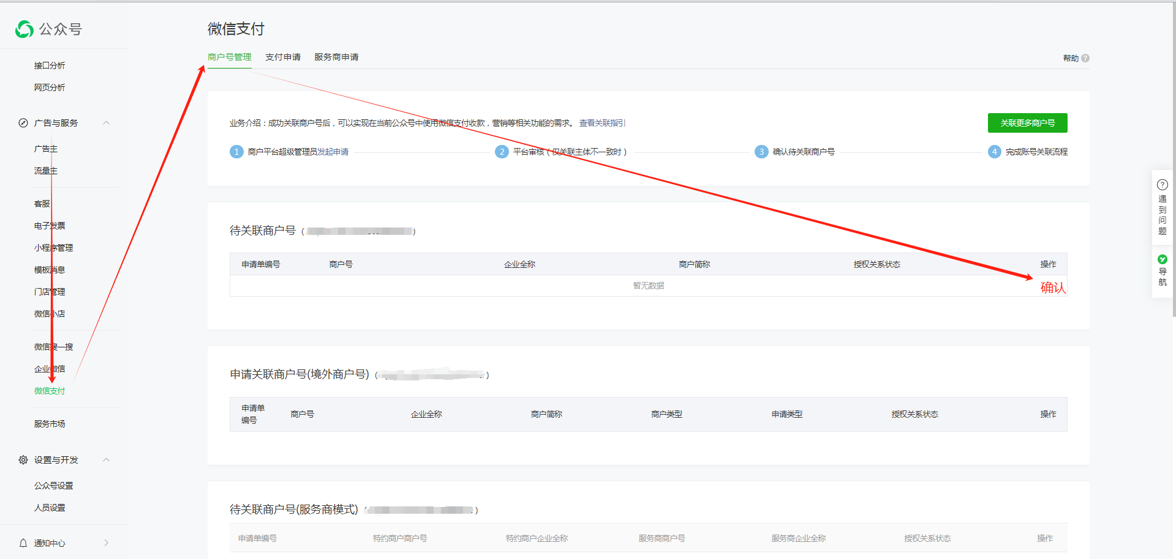Image resolution: width=1176 pixels, height=559 pixels.
Task: Open 接口分析 in the sidebar
Action: 50,65
